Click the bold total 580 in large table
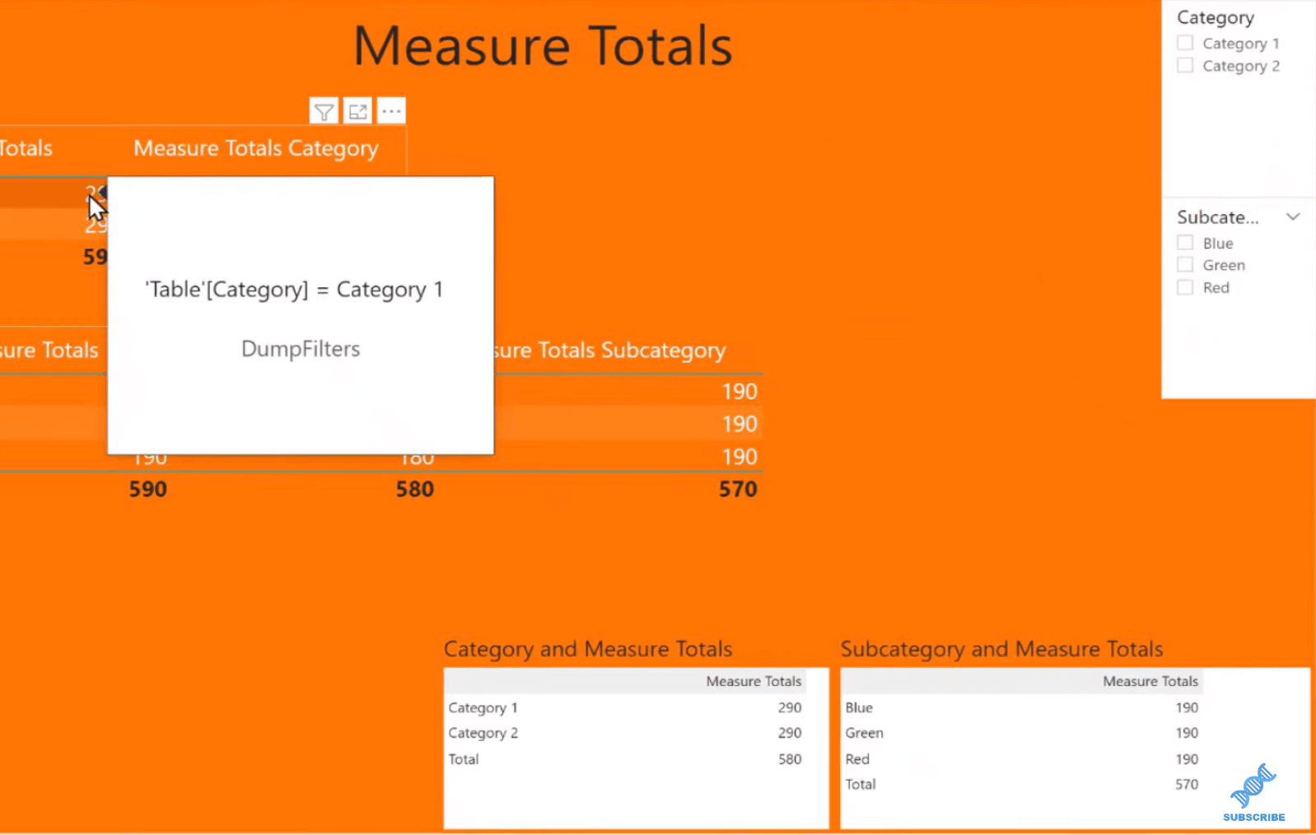 415,489
